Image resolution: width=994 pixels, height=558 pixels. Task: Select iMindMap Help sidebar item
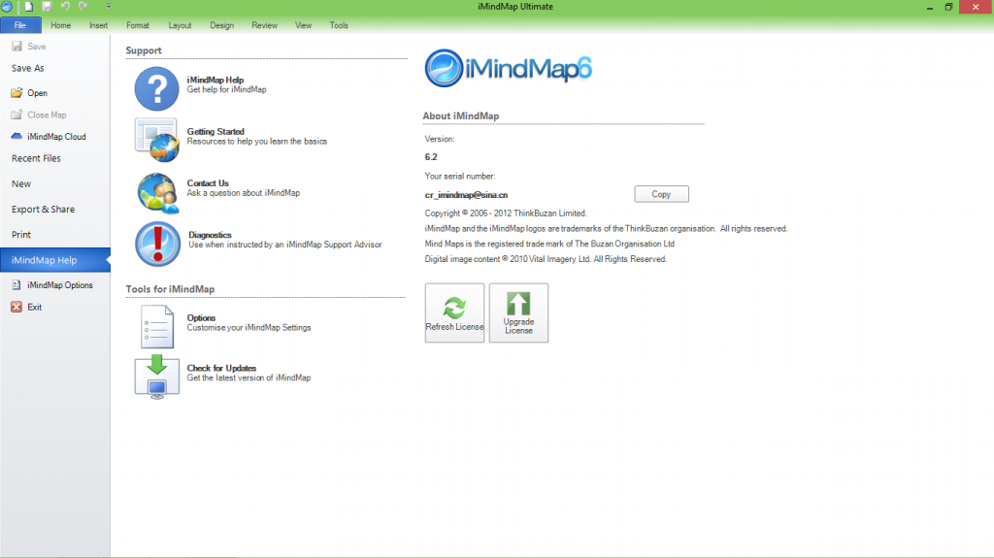(55, 260)
